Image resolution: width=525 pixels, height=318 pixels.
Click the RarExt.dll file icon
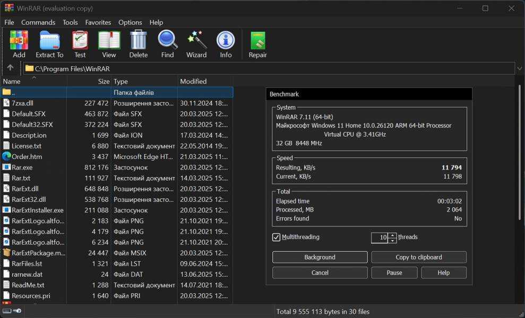pyautogui.click(x=6, y=189)
